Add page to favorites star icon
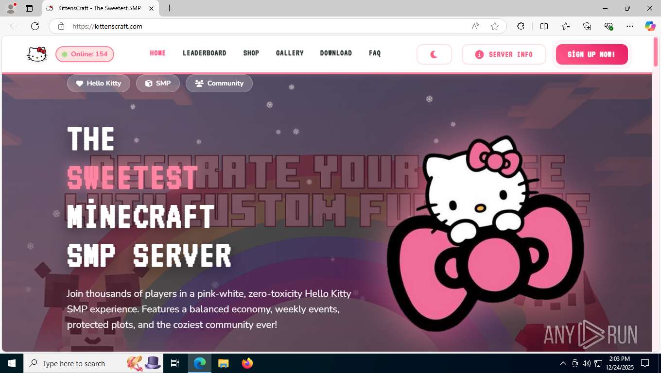Viewport: 661px width, 373px height. pos(495,26)
